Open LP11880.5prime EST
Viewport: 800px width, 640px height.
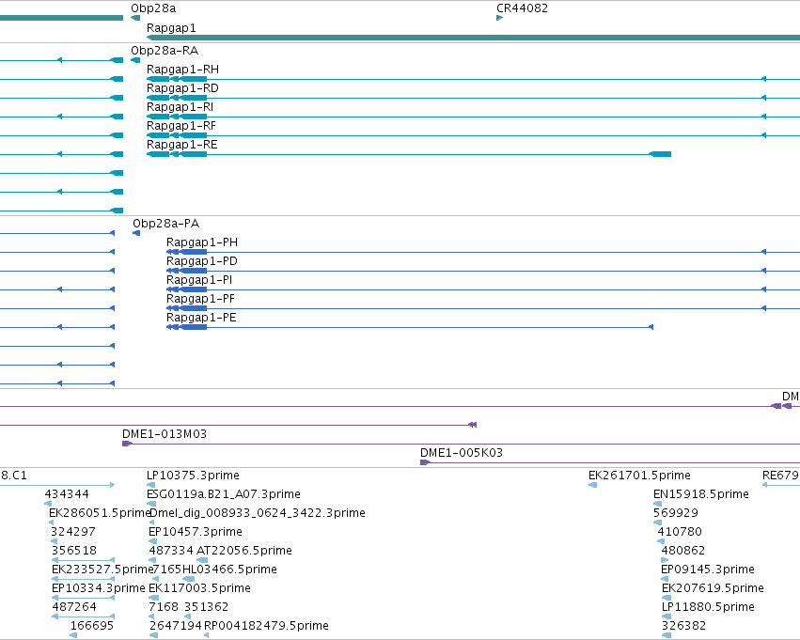tap(708, 607)
